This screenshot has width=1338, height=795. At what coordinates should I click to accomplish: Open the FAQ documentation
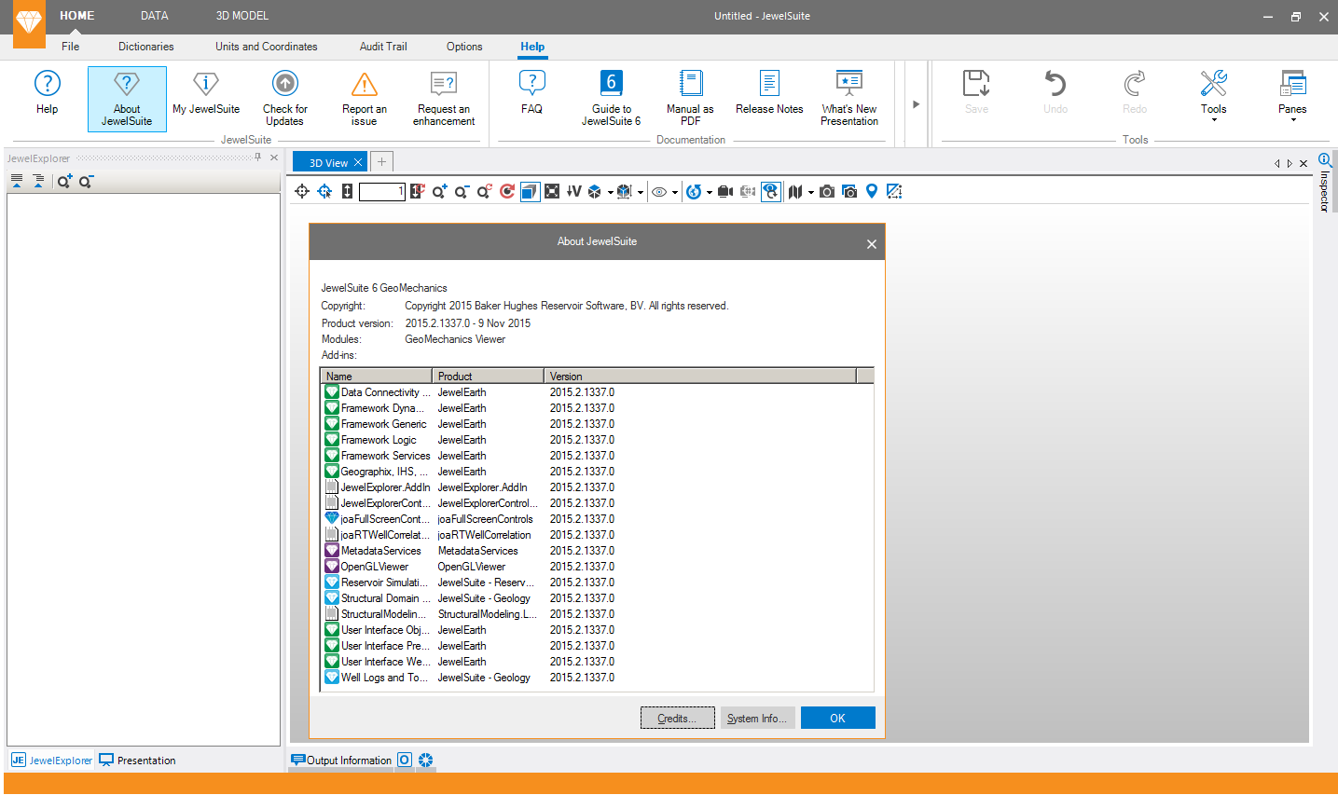click(531, 93)
